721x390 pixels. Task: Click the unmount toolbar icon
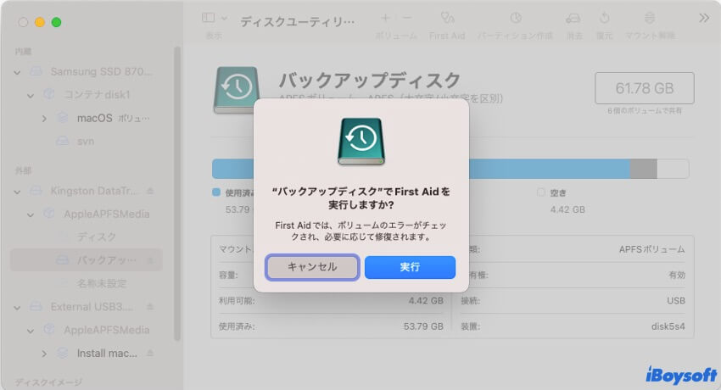click(650, 18)
